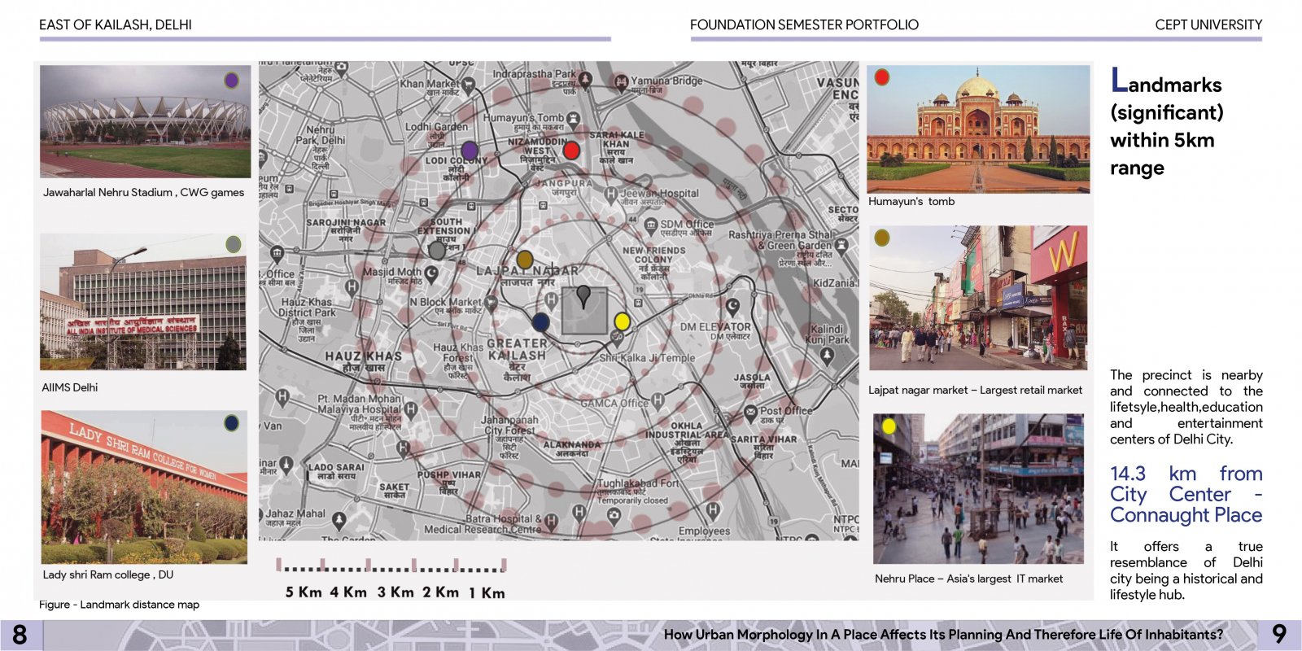
Task: Click the footer question about Urban Morphology
Action: (943, 635)
